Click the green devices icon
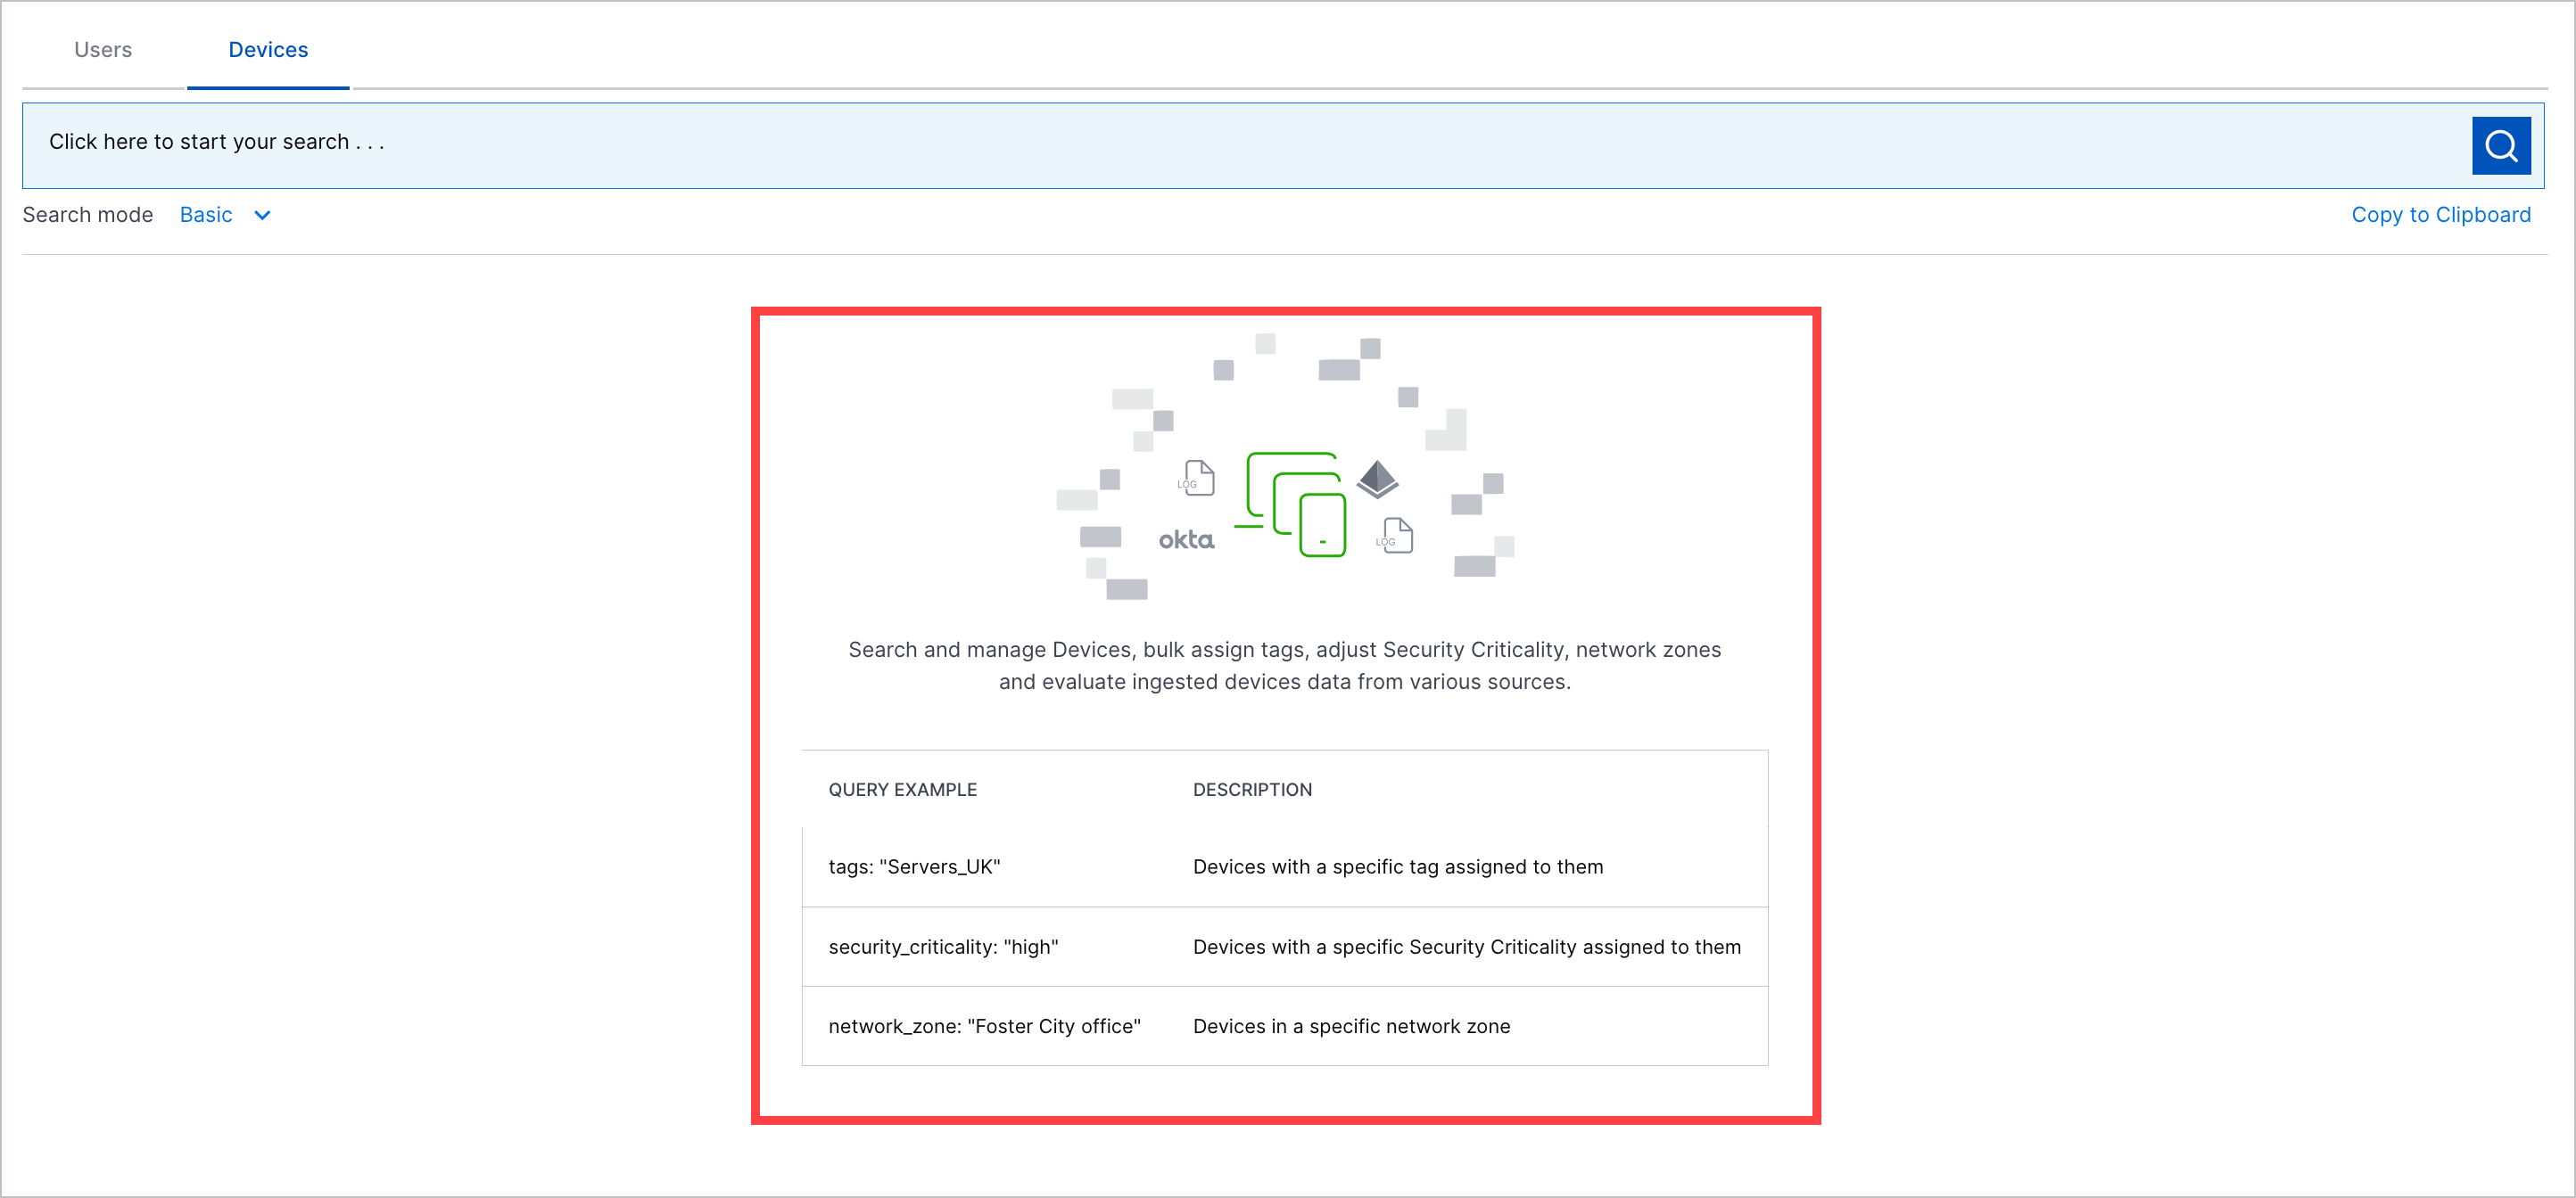The width and height of the screenshot is (2576, 1198). [x=1296, y=505]
